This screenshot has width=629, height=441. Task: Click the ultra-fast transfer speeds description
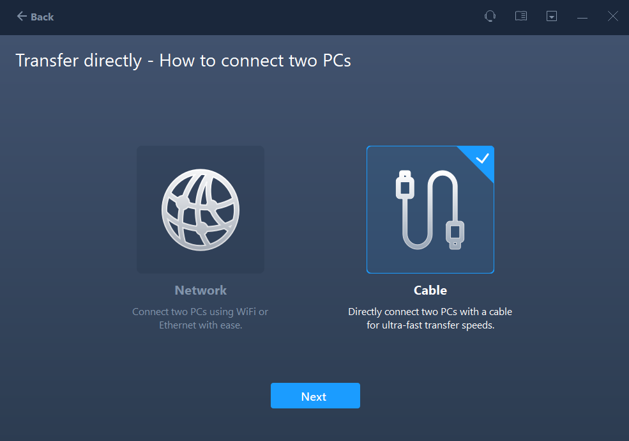coord(430,318)
